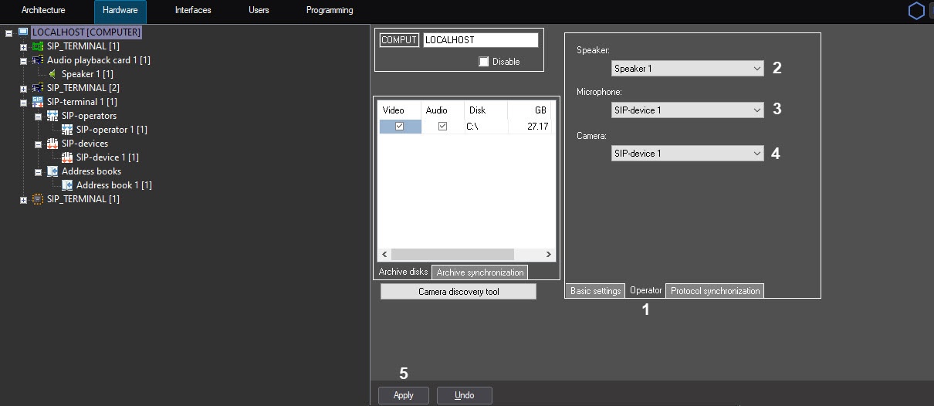Select the SIP-terminal 1 icon
The image size is (934, 406).
click(x=38, y=102)
